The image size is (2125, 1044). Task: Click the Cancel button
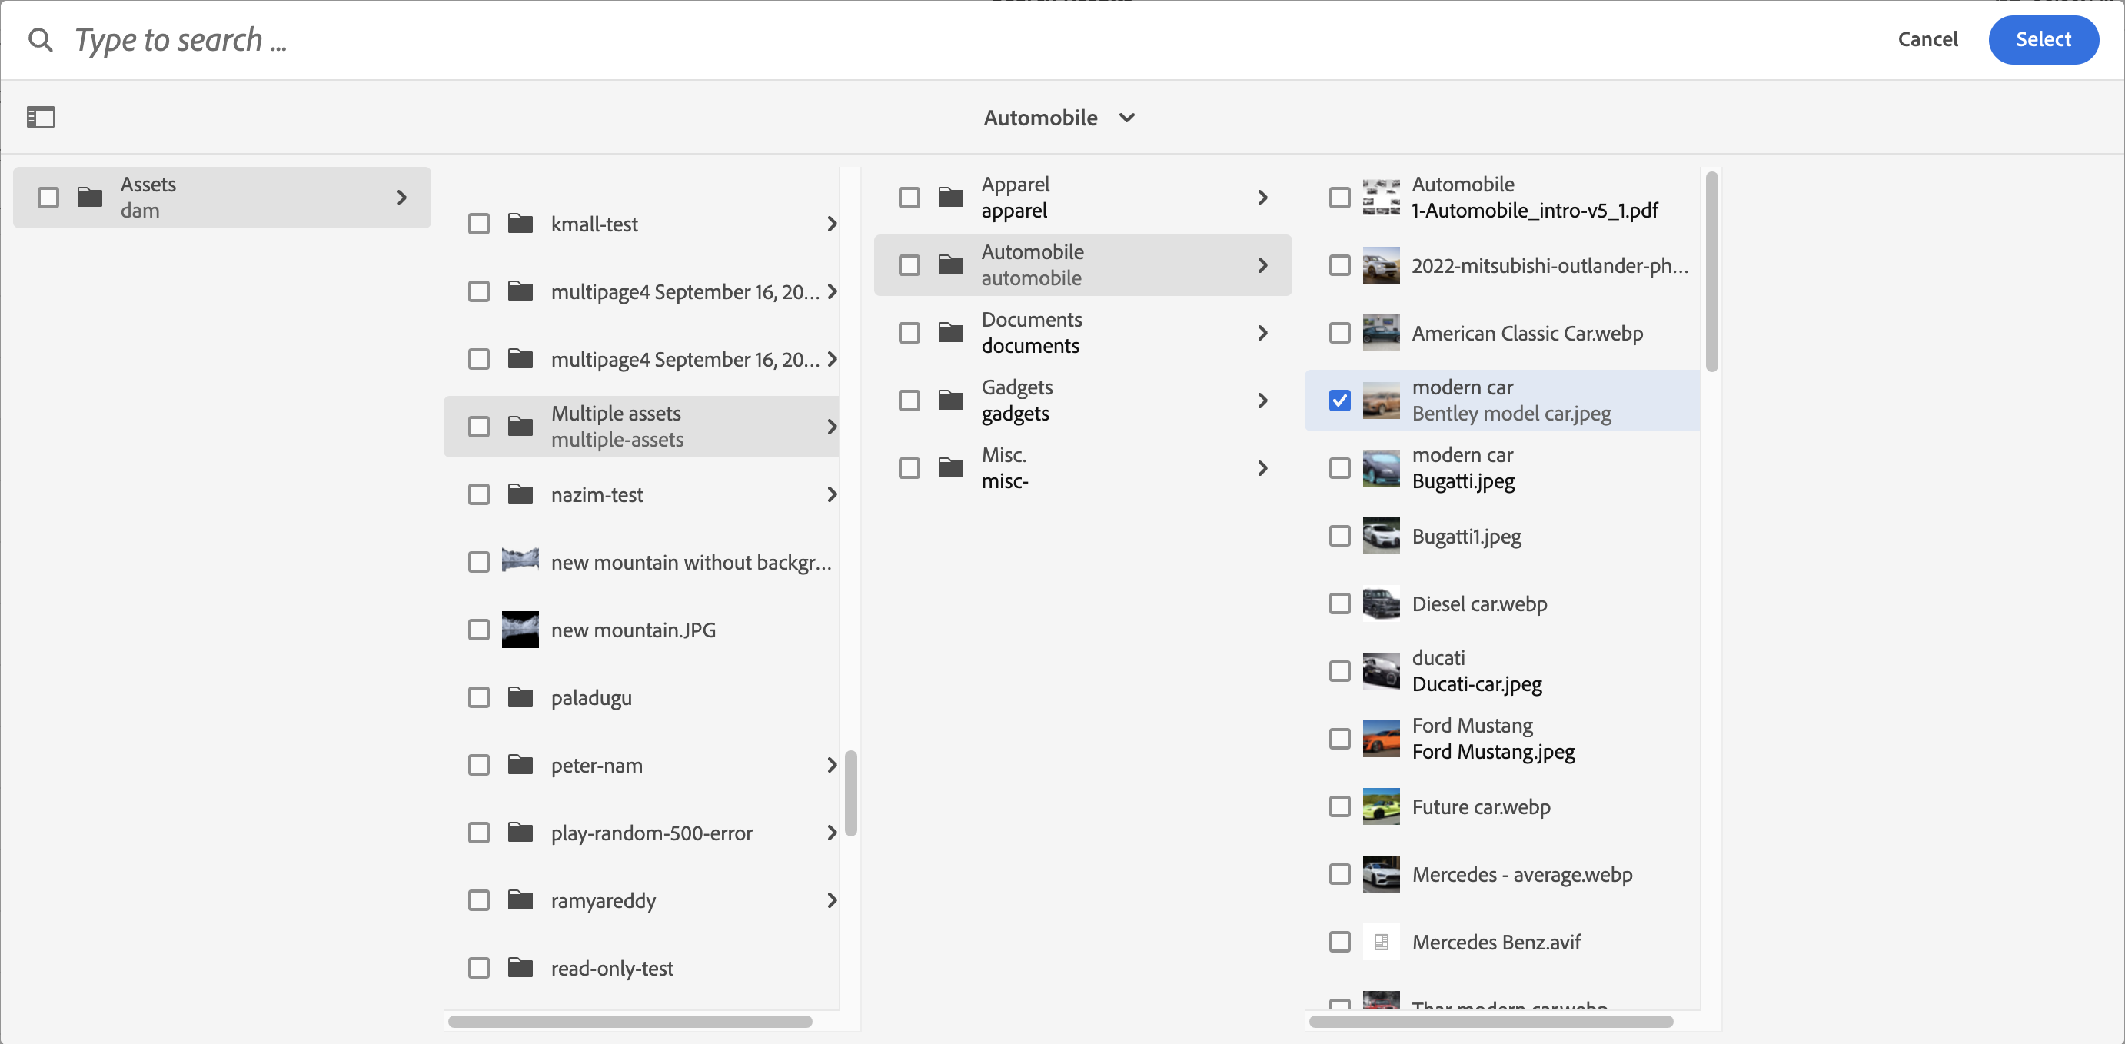tap(1927, 38)
